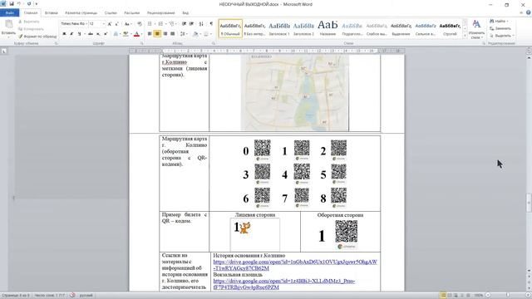This screenshot has height=299, width=532.
Task: Switch to the Вставка (Insert) tab
Action: coord(52,13)
